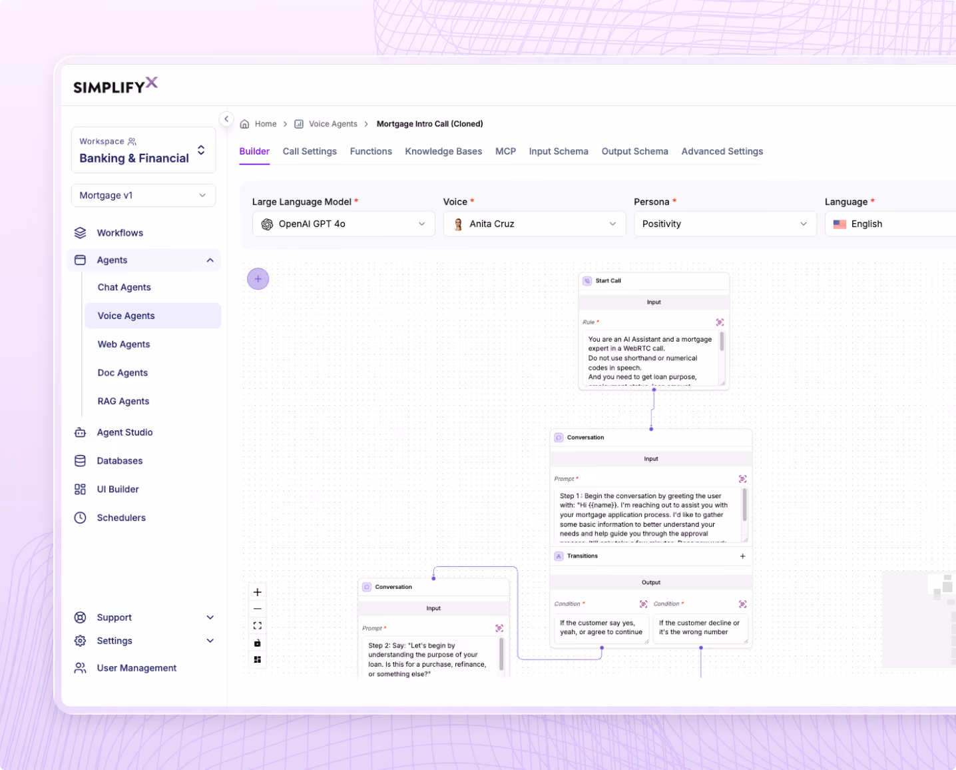The width and height of the screenshot is (956, 770).
Task: Open the Voice dropdown showing Anita Cruz
Action: click(x=535, y=224)
